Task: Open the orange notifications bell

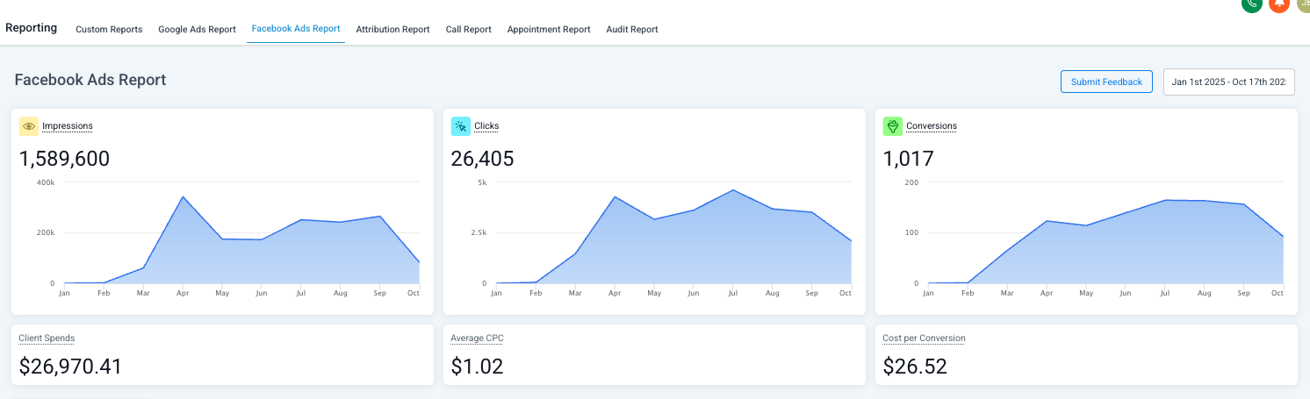Action: 1278,4
